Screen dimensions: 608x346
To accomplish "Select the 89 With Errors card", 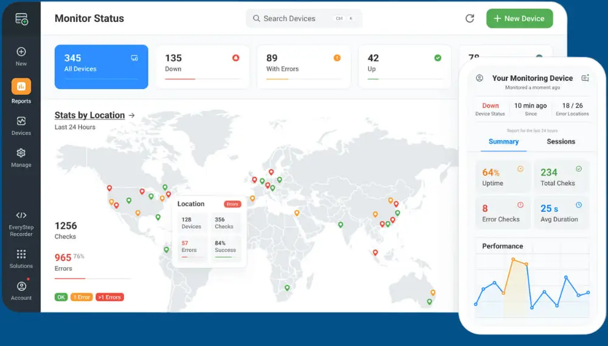I will pos(303,67).
